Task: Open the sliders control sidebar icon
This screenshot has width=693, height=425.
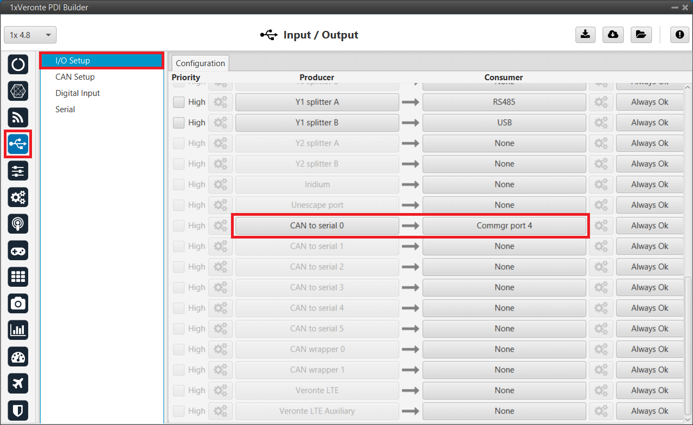Action: (x=18, y=171)
